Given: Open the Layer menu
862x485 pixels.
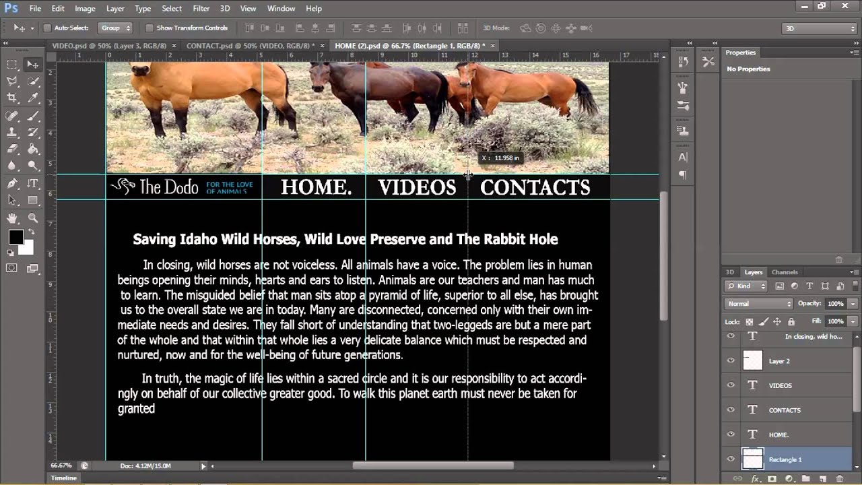Looking at the screenshot, I should point(115,9).
